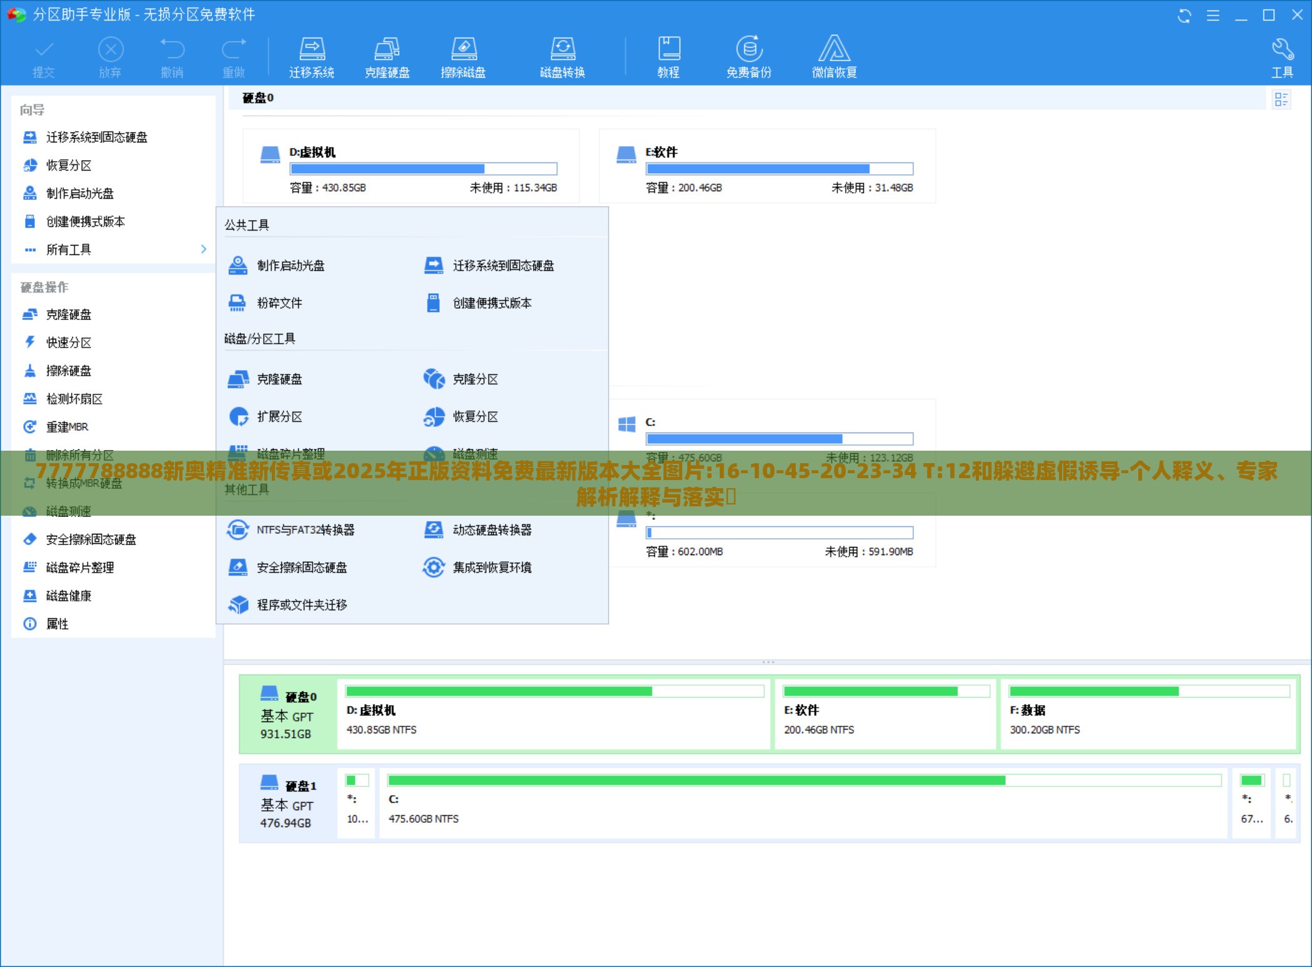
Task: Click the 免费备份 toolbar icon
Action: (748, 58)
